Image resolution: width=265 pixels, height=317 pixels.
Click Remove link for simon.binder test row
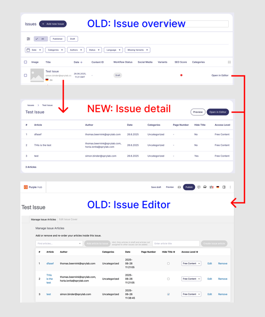(x=223, y=294)
